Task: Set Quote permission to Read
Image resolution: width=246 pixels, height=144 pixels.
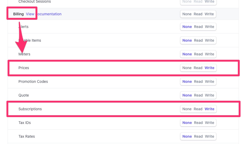Action: coord(198,95)
